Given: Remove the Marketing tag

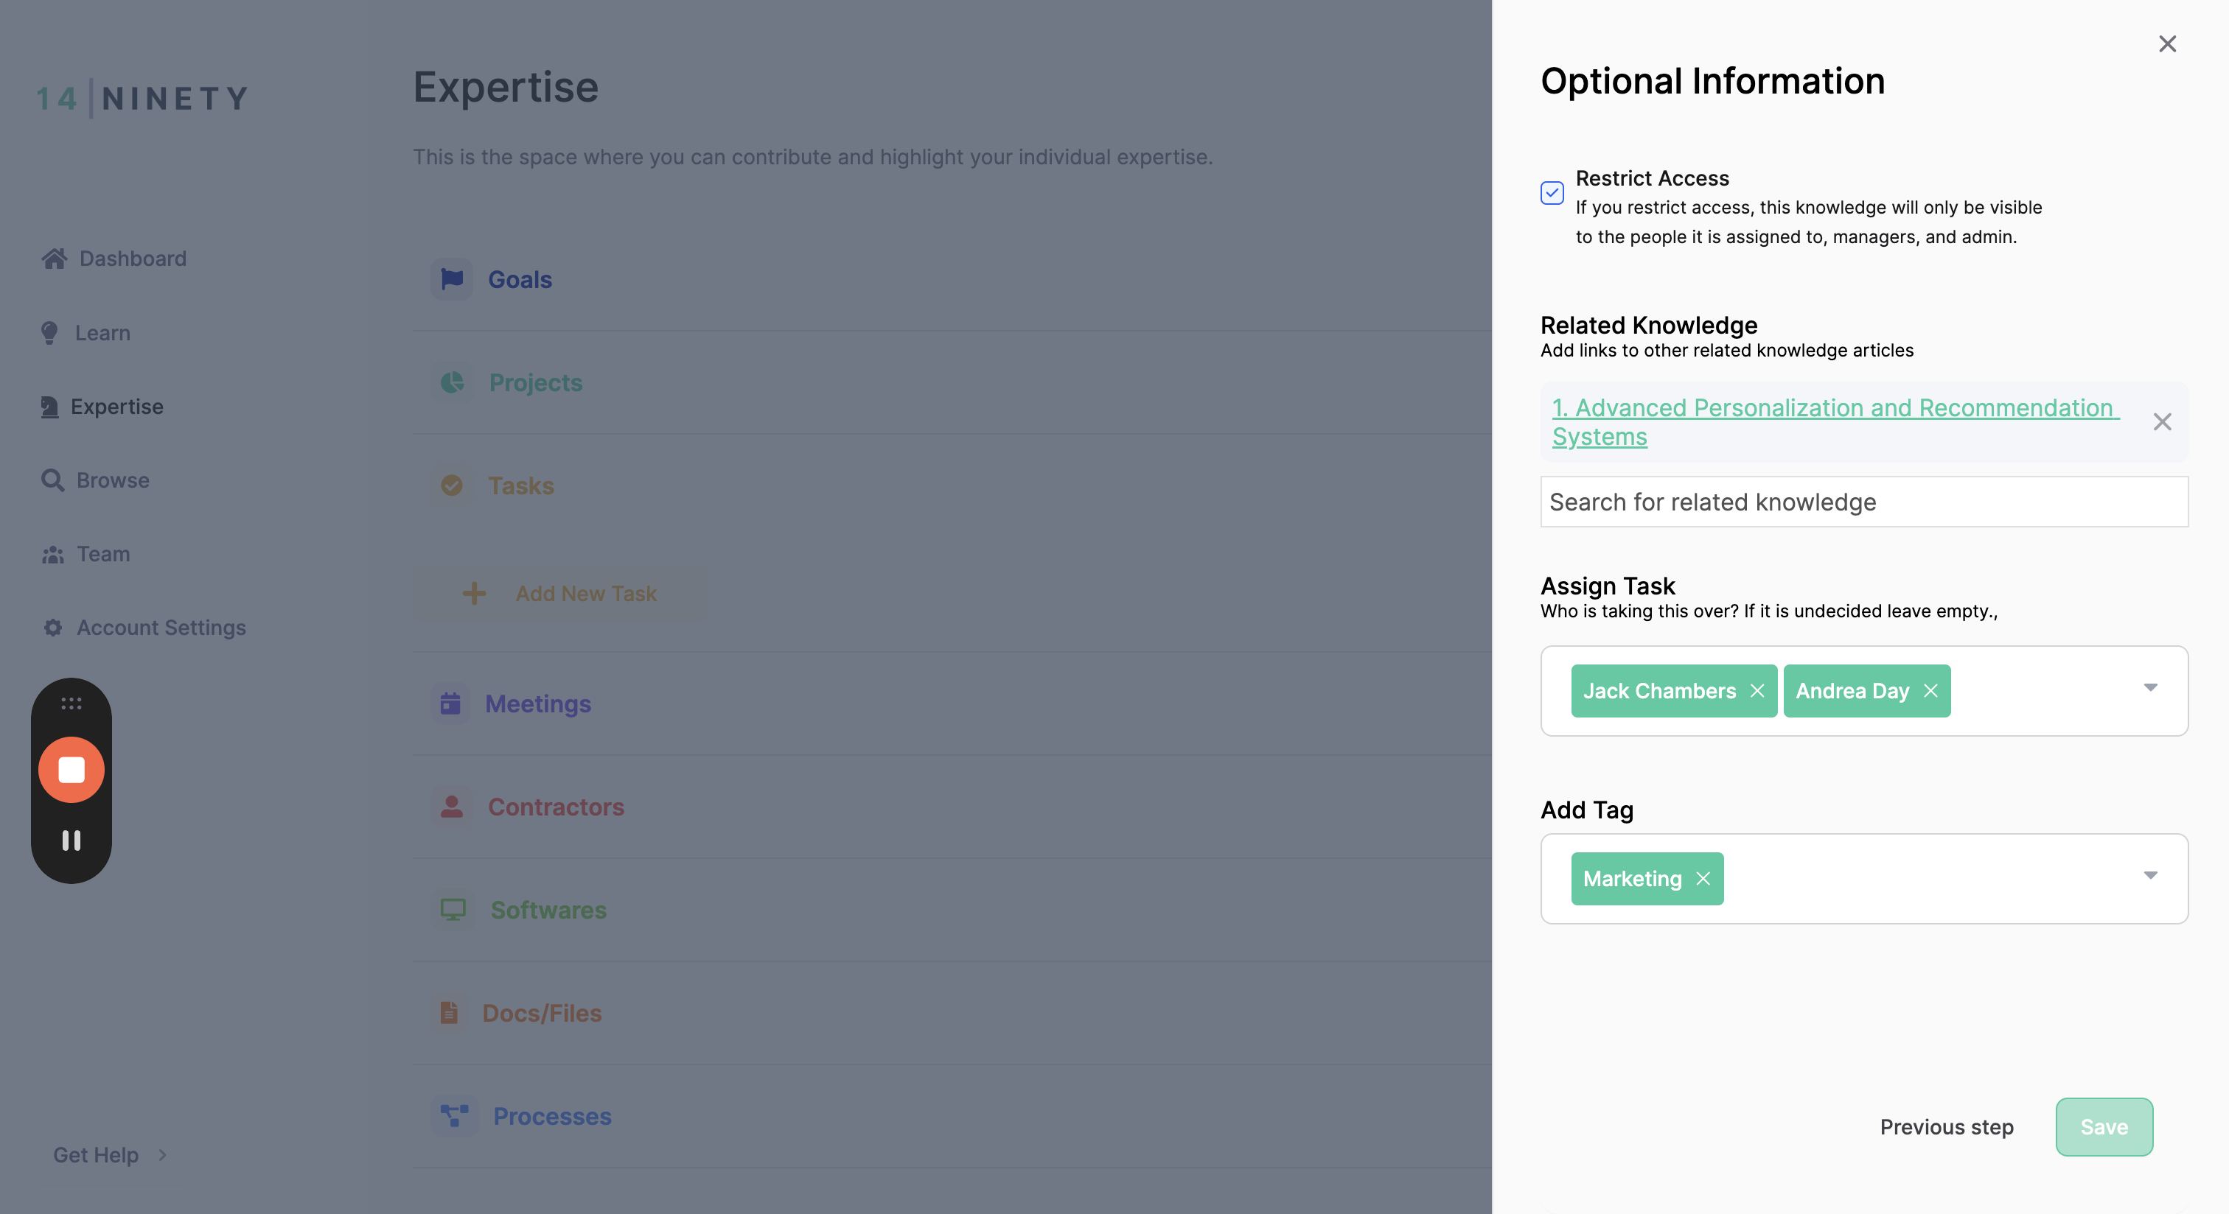Looking at the screenshot, I should tap(1703, 879).
